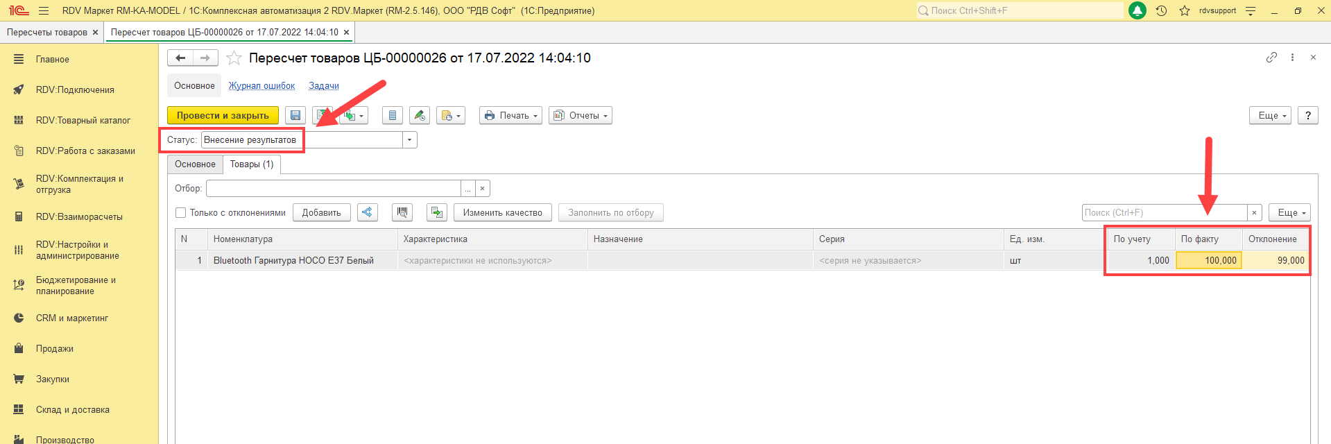The width and height of the screenshot is (1331, 444).
Task: Close the Пересчет товаров ЦБ-00000026 tab
Action: [x=346, y=33]
